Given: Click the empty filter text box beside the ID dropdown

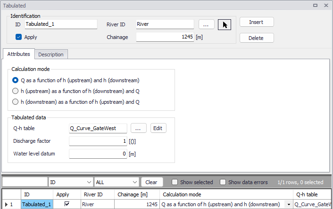Looking at the screenshot, I should tap(25, 182).
